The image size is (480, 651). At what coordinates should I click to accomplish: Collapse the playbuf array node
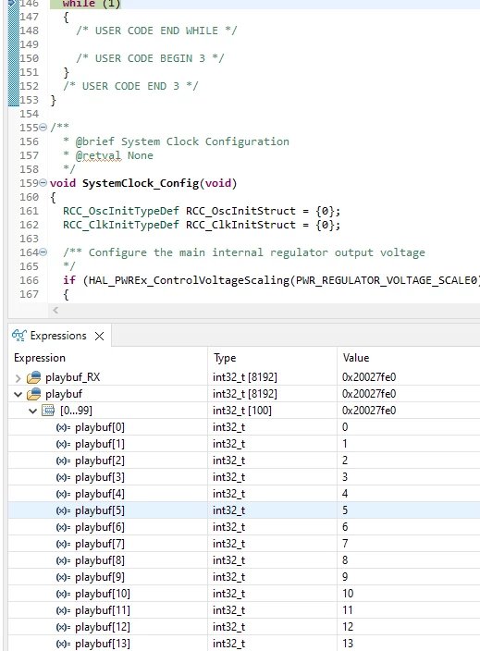[x=18, y=395]
